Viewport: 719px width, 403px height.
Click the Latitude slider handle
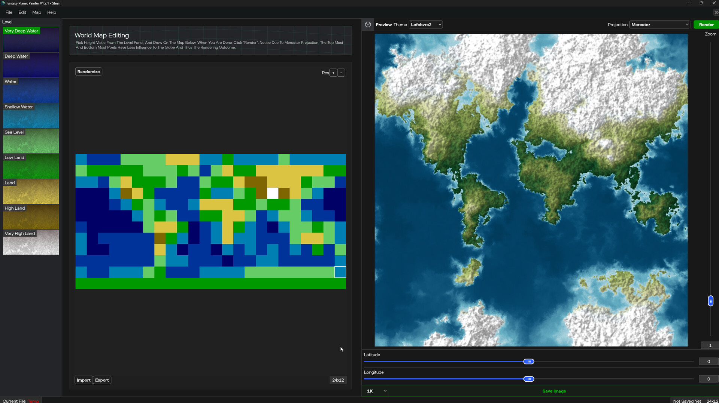(528, 362)
